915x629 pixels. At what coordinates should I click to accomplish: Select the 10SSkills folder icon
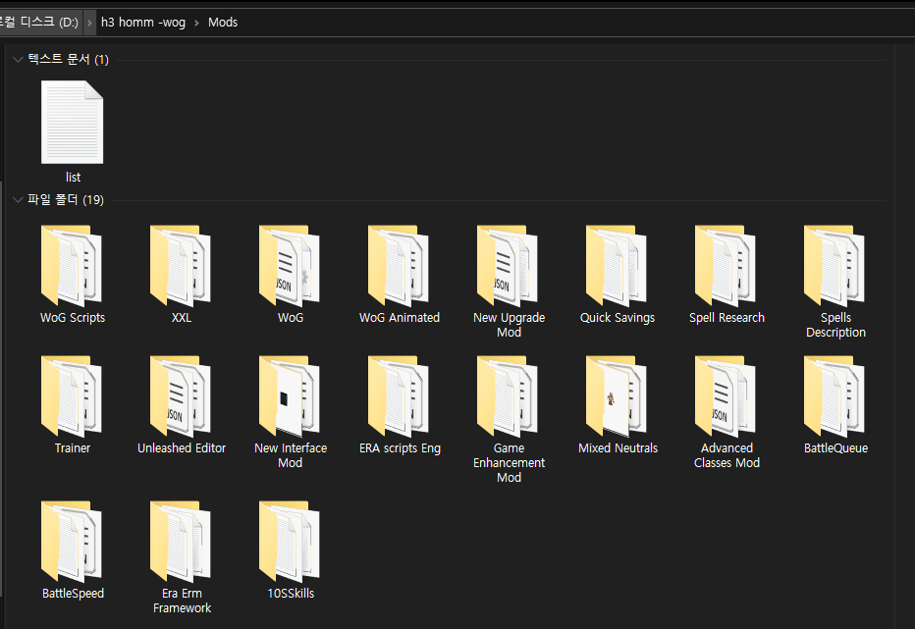click(290, 542)
